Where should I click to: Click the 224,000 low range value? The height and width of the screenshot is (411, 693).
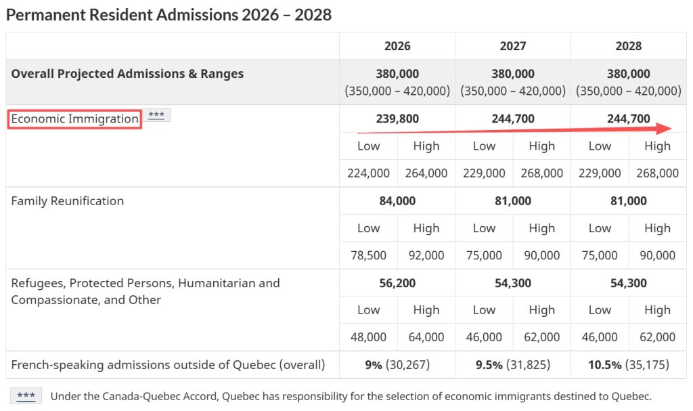tap(368, 173)
